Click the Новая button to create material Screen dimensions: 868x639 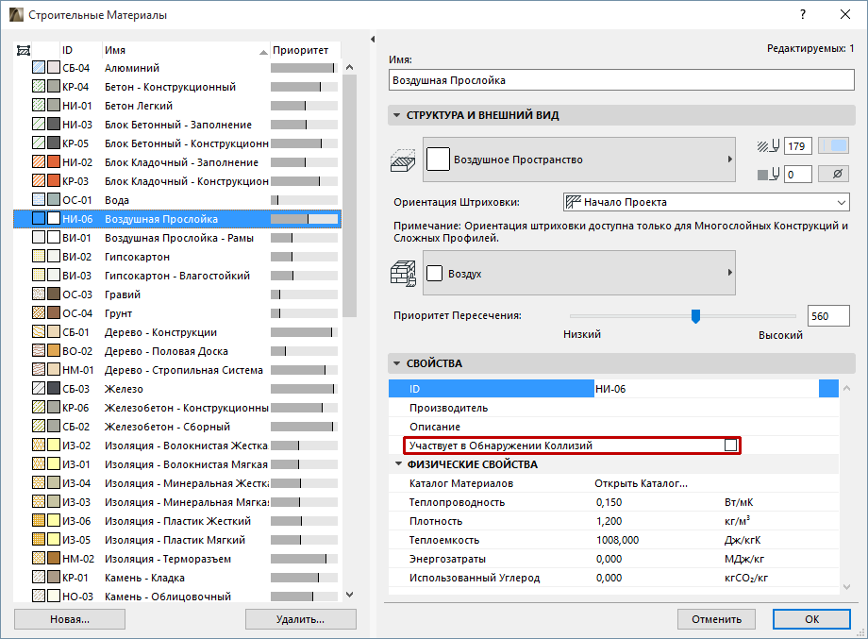pos(68,619)
